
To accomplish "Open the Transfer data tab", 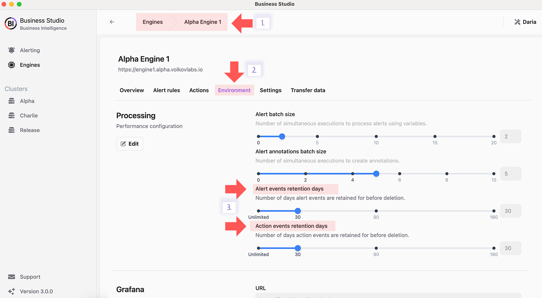I will 308,90.
